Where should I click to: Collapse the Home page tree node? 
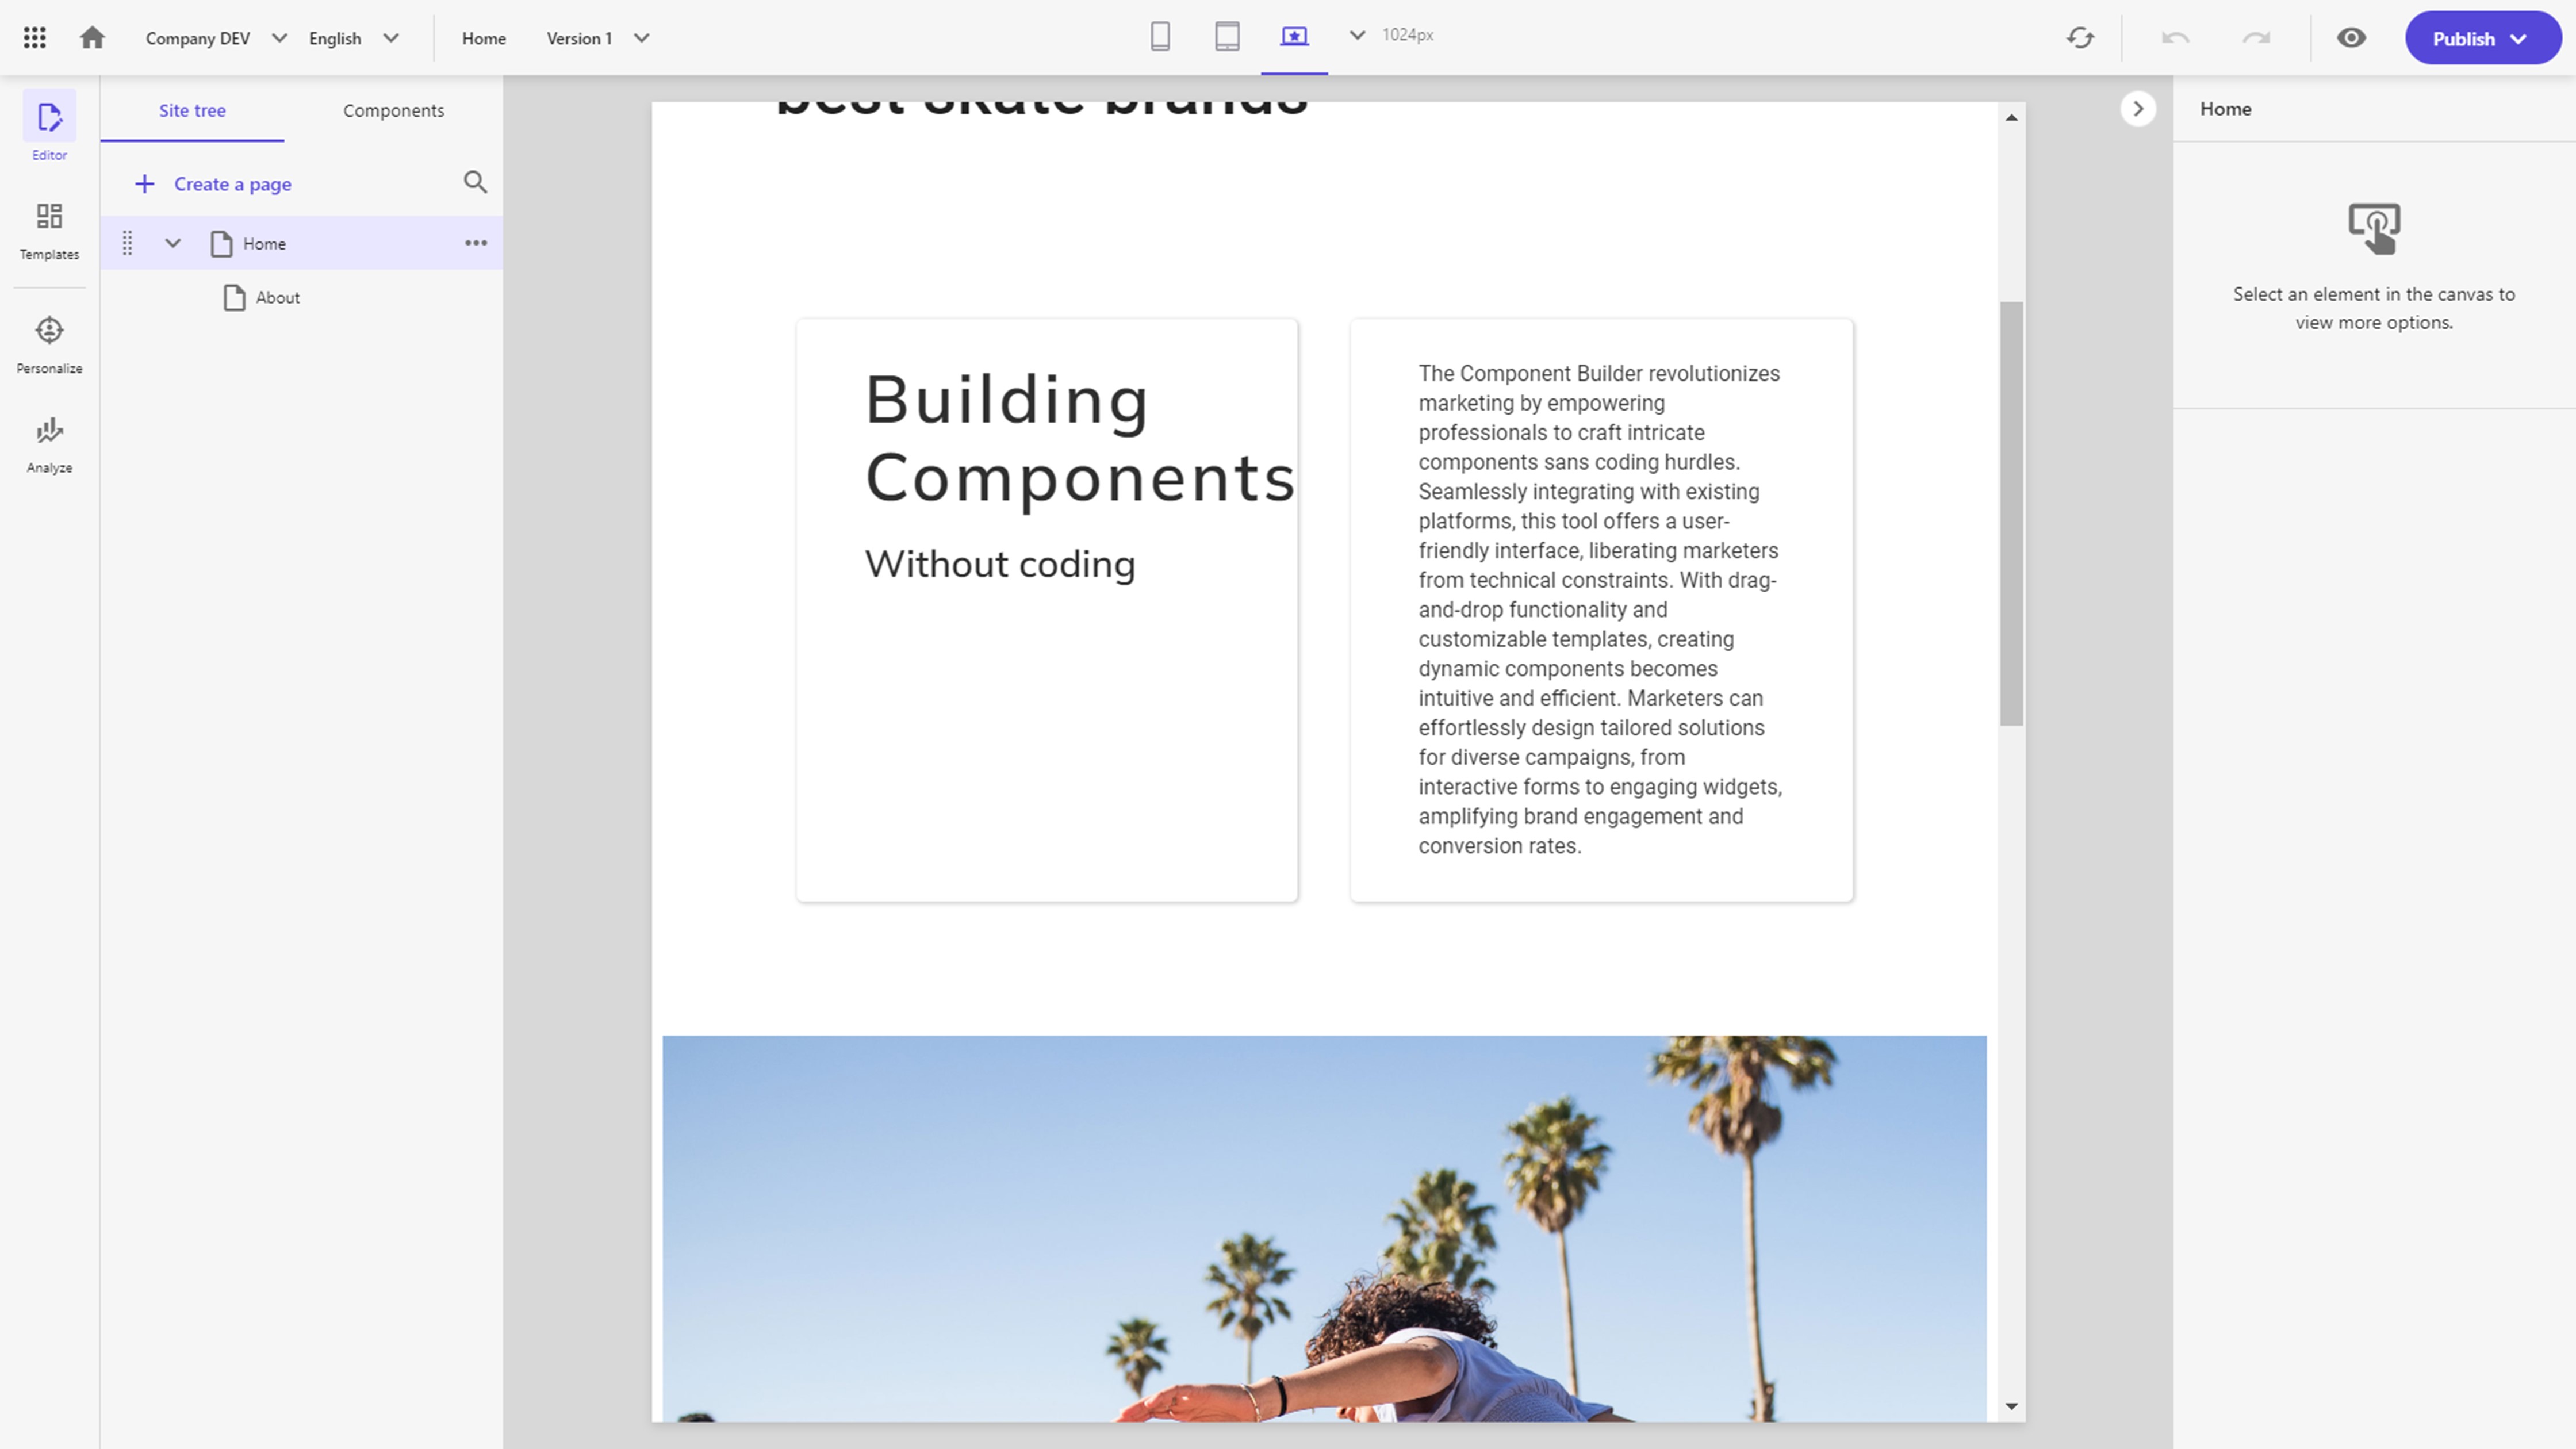[x=173, y=243]
